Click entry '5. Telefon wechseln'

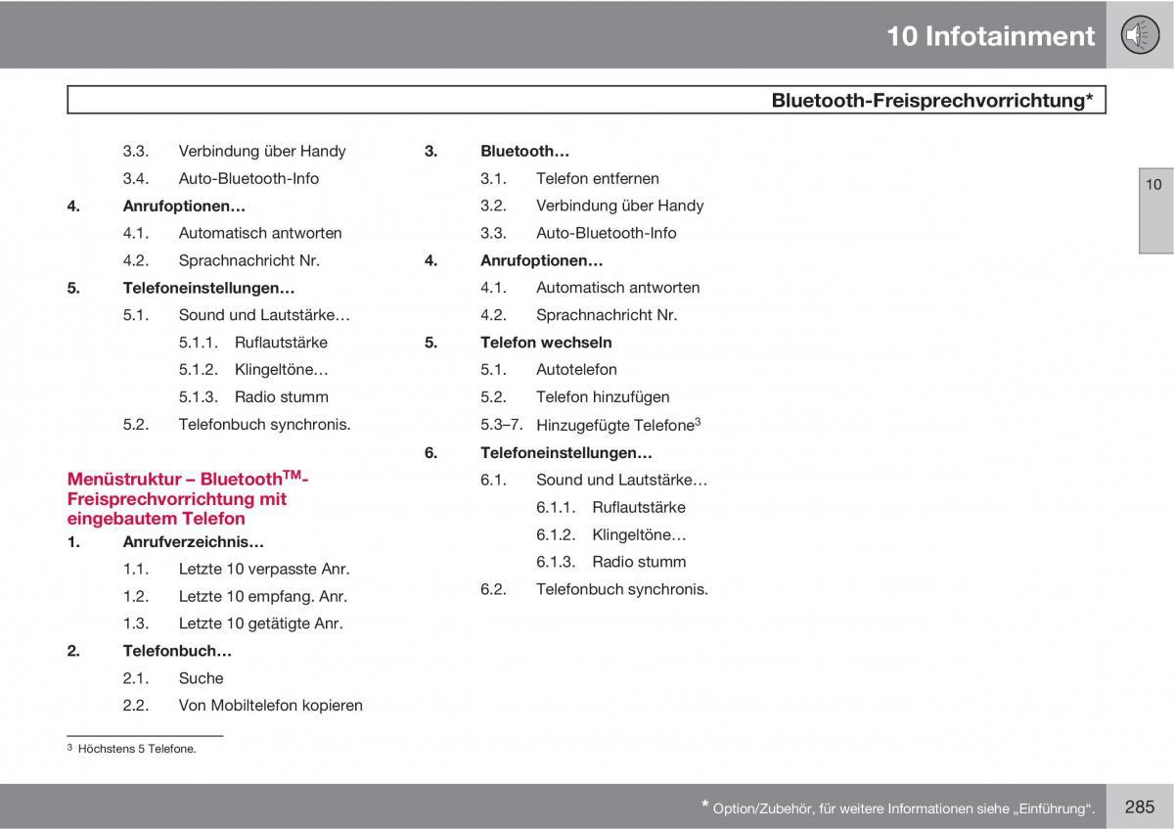(518, 343)
